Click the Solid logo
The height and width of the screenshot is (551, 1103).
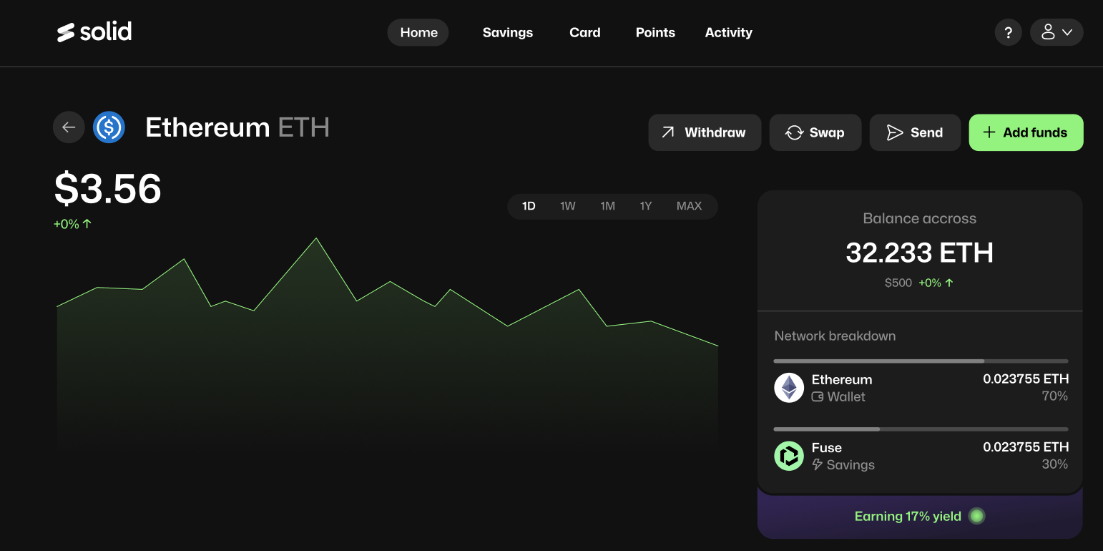pos(94,32)
